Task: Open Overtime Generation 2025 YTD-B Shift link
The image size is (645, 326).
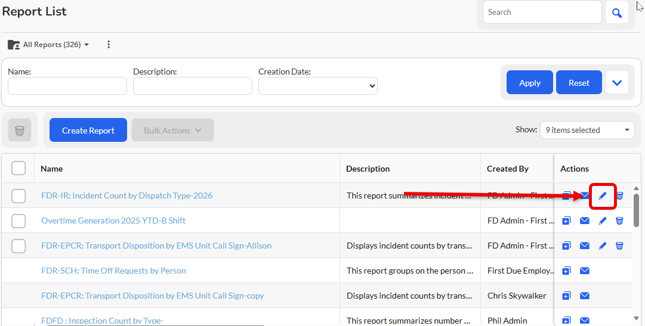Action: click(113, 221)
